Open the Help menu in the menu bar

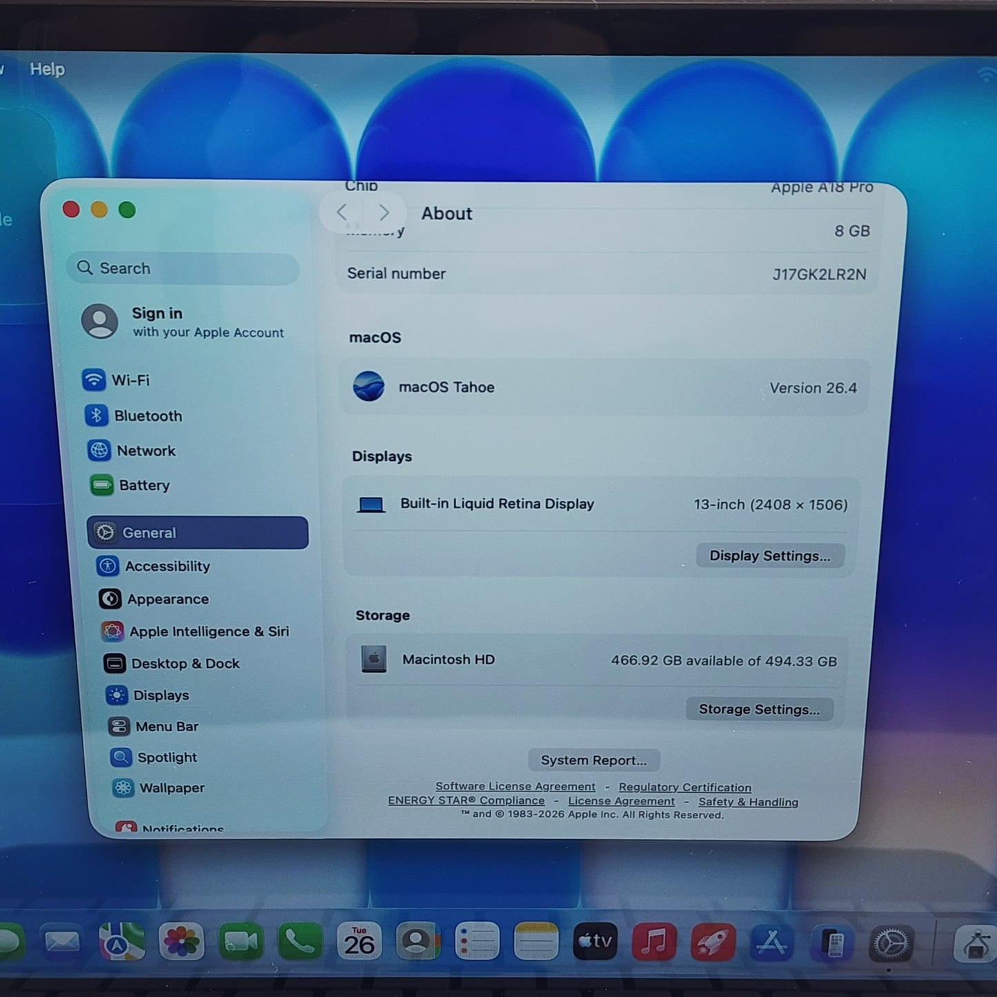point(47,69)
